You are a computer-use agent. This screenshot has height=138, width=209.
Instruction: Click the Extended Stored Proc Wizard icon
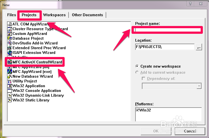tap(10, 48)
